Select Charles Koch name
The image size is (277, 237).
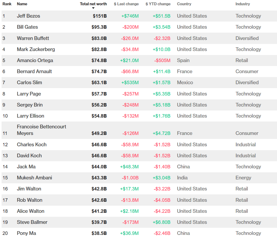pos(32,145)
